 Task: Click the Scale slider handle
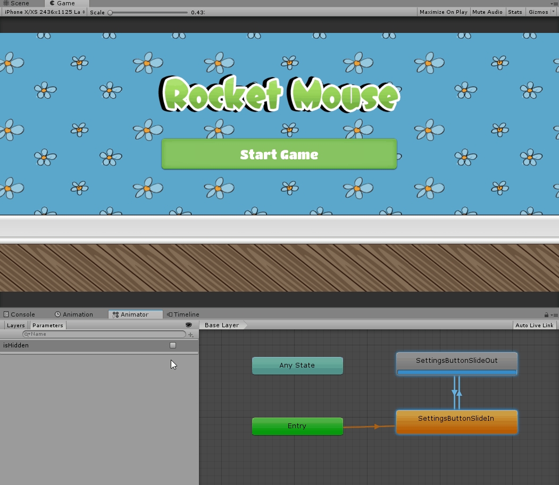(x=110, y=12)
